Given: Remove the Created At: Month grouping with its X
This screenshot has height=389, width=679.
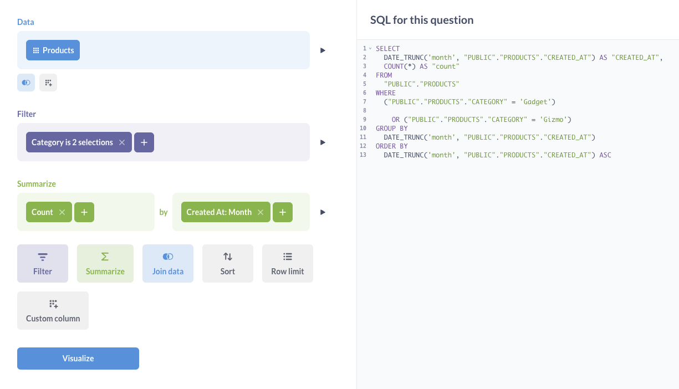Looking at the screenshot, I should tap(261, 212).
